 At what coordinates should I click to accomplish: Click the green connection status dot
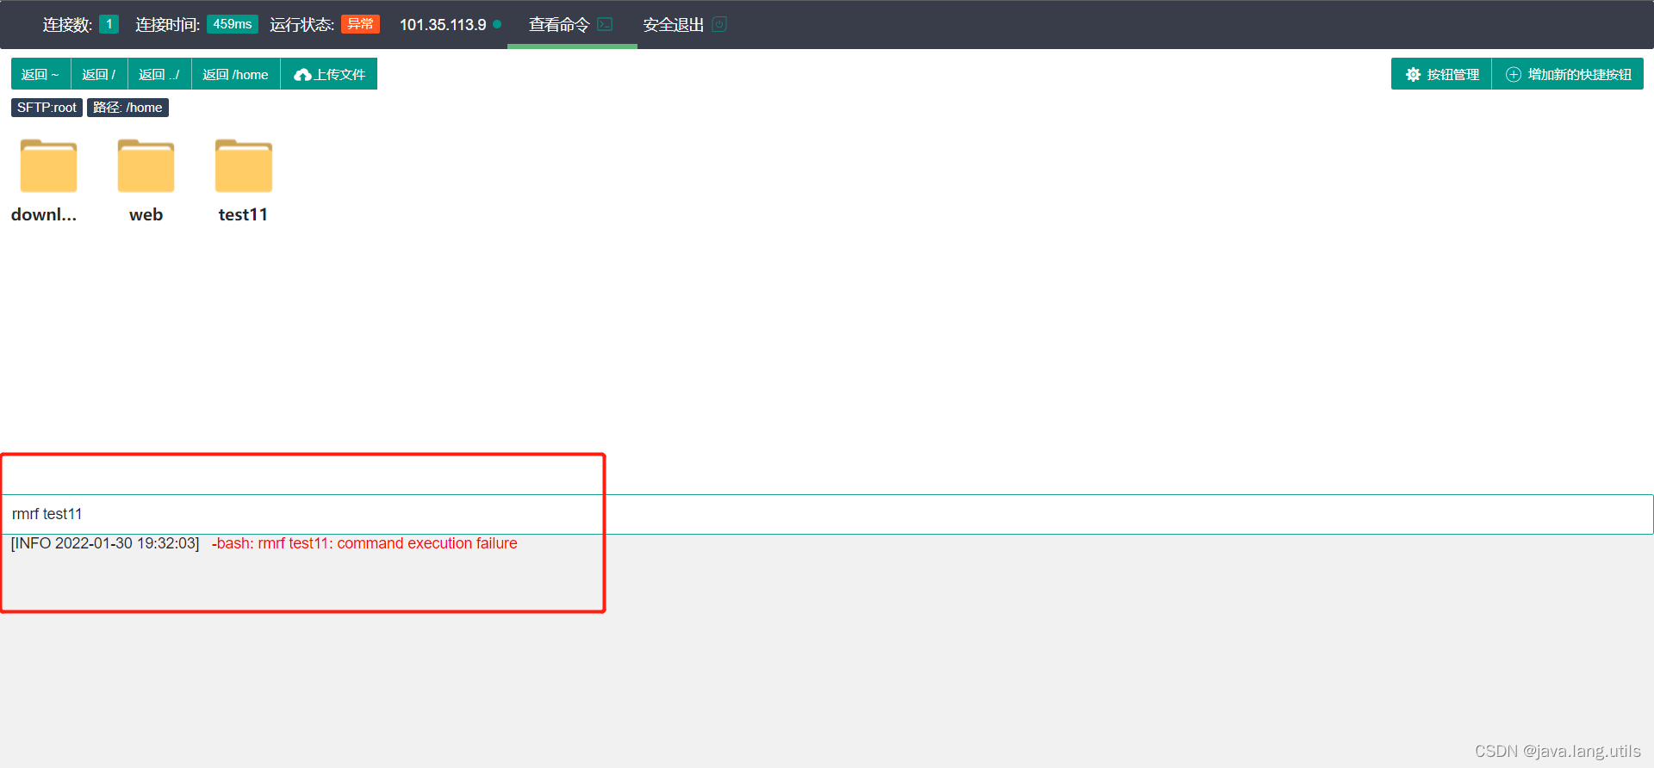coord(497,24)
